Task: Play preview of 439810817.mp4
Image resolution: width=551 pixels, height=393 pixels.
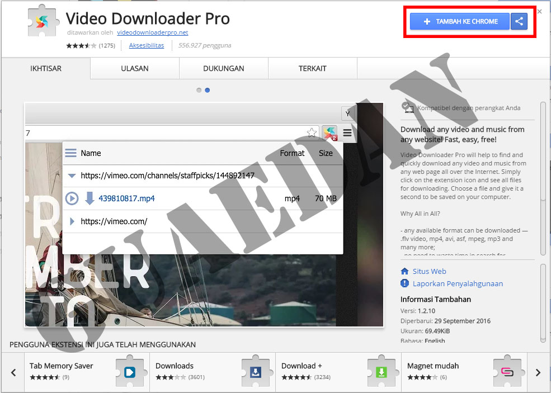Action: point(72,198)
